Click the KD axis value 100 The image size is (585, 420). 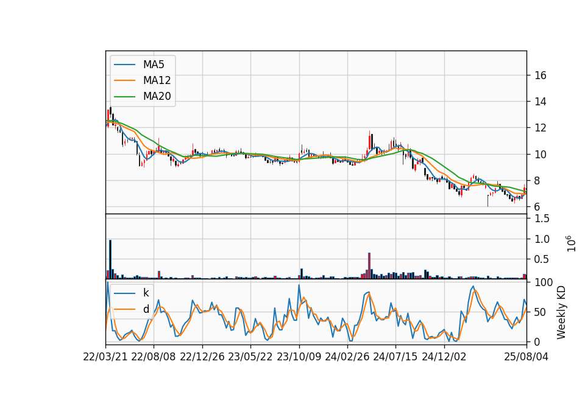(x=544, y=283)
